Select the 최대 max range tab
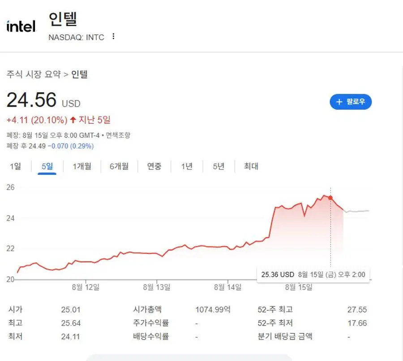 click(x=251, y=166)
